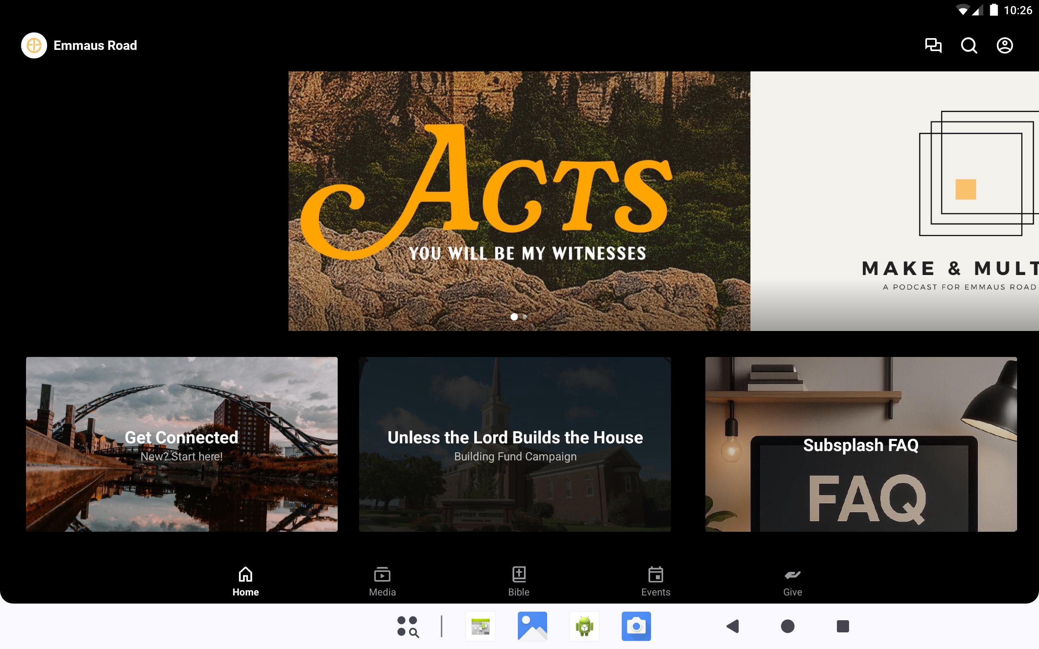
Task: Launch the camera app from taskbar
Action: 636,626
